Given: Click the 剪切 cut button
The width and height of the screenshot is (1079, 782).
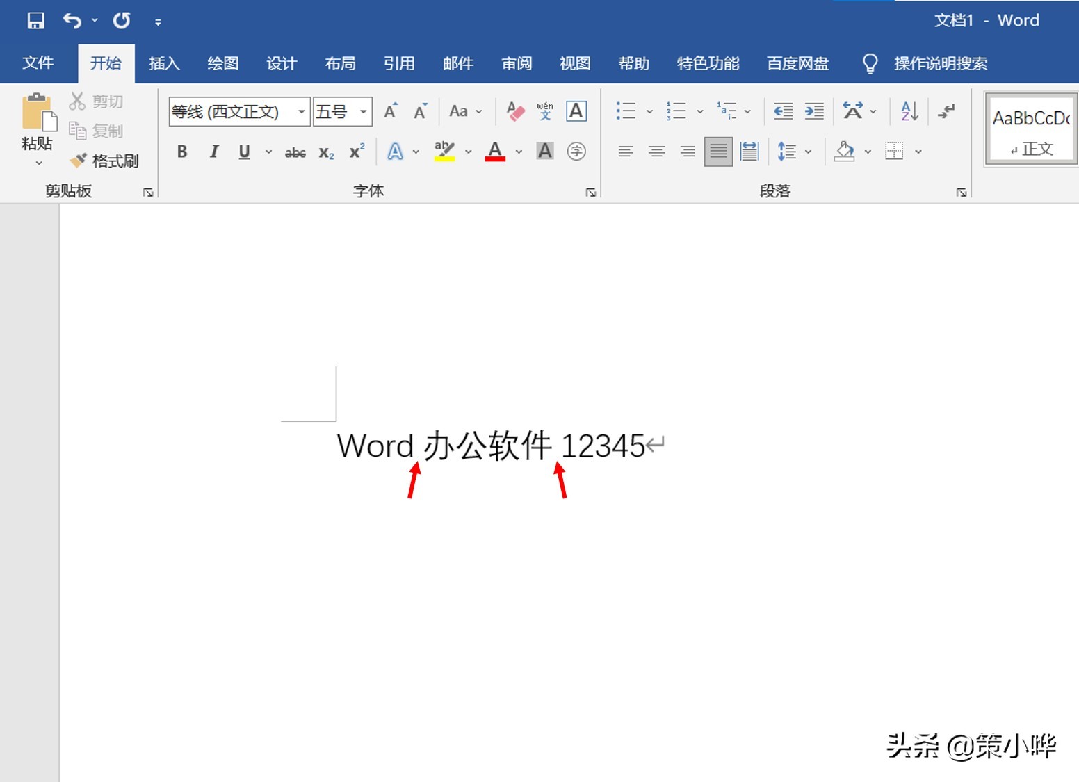Looking at the screenshot, I should [96, 101].
